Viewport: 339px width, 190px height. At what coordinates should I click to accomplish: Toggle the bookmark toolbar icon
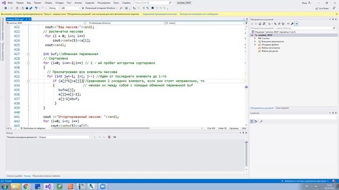(153, 8)
